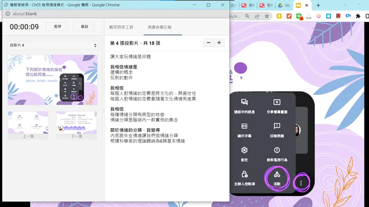369x207 pixels.
Task: Click notes line 每種情緒分類有典型的特徵
Action: pyautogui.click(x=137, y=115)
